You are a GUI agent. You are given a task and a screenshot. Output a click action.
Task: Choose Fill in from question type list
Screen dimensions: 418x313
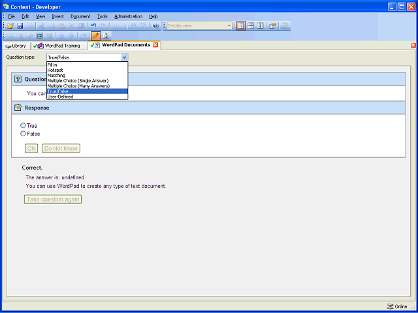tap(87, 65)
